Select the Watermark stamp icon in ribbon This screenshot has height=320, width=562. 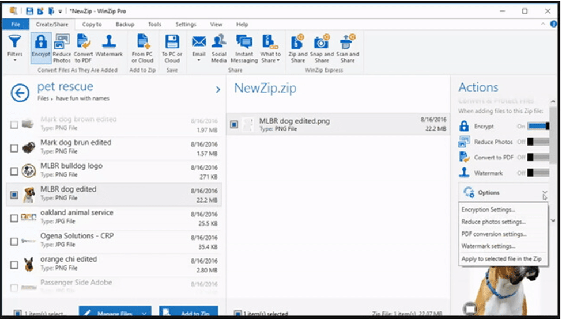tap(108, 44)
